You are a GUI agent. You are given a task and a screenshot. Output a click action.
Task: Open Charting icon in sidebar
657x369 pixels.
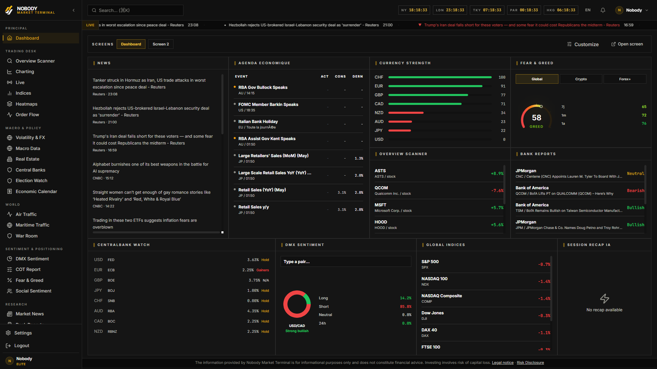(10, 71)
